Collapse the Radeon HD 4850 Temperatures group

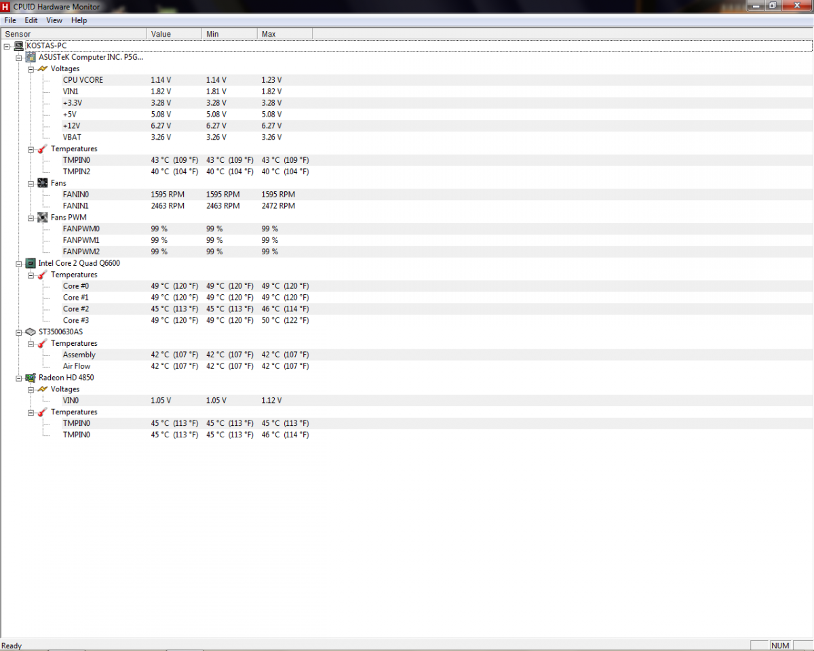(x=31, y=412)
